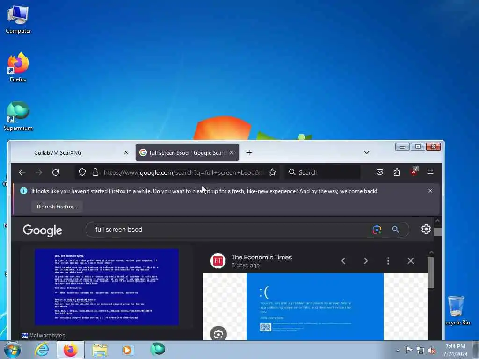Go back one page in Firefox
The height and width of the screenshot is (359, 479).
pos(22,172)
